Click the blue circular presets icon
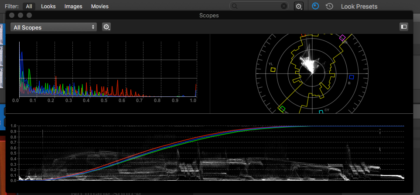This screenshot has width=420, height=195. tap(316, 6)
